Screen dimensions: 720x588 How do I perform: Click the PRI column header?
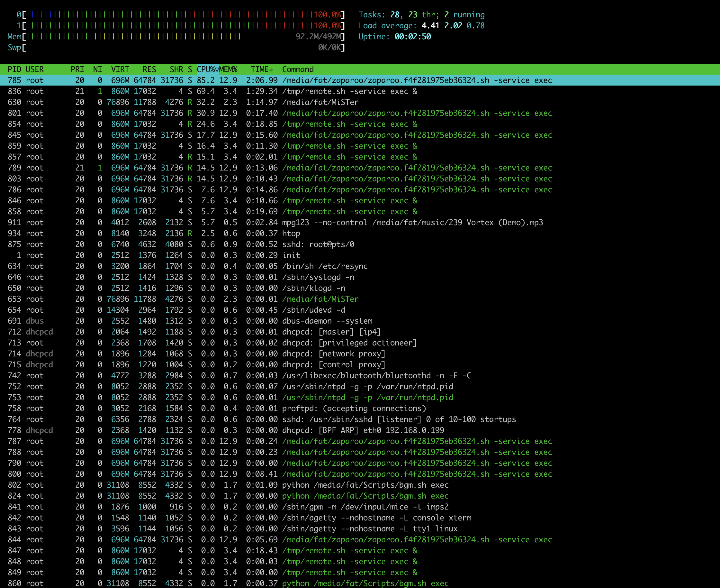point(77,69)
